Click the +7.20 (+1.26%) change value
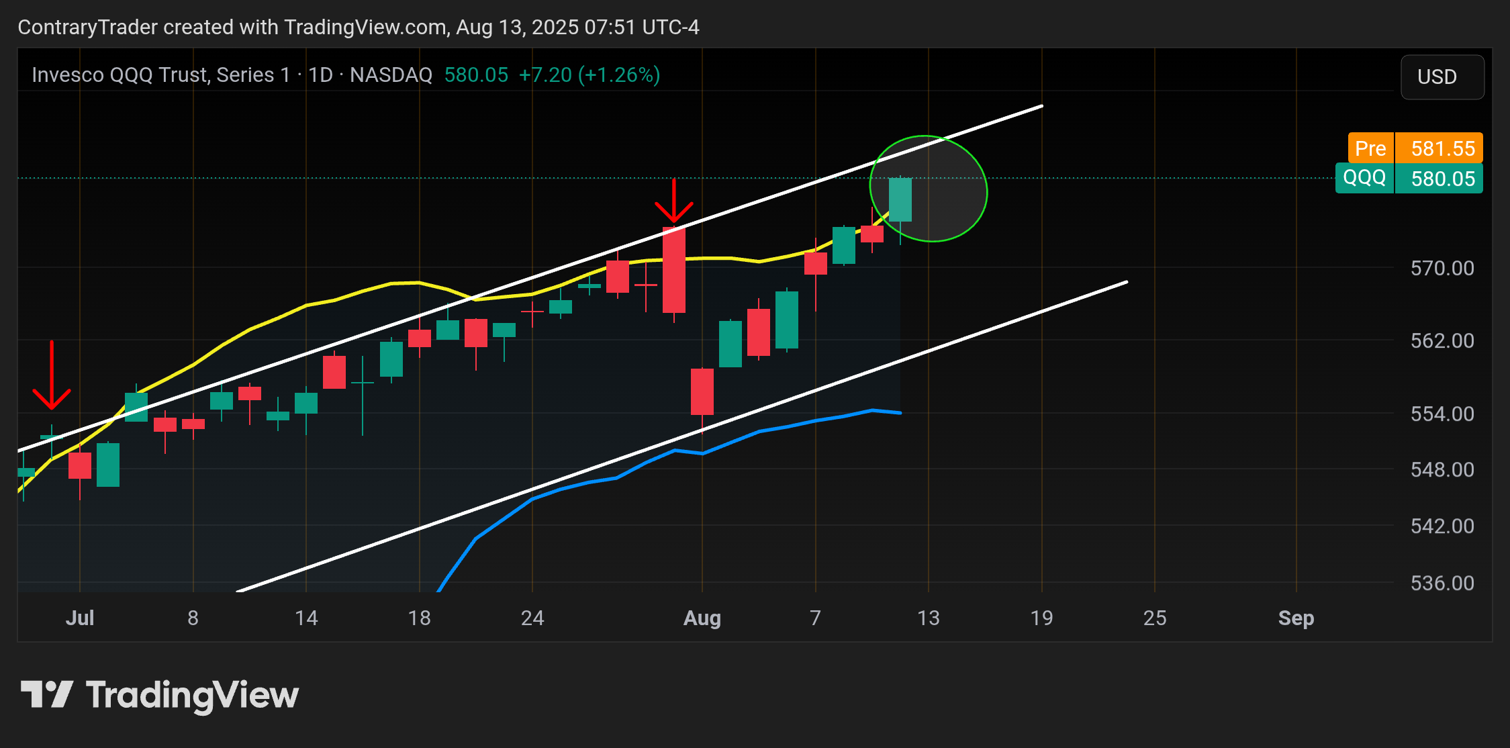Screen dimensions: 1510x748 (589, 75)
